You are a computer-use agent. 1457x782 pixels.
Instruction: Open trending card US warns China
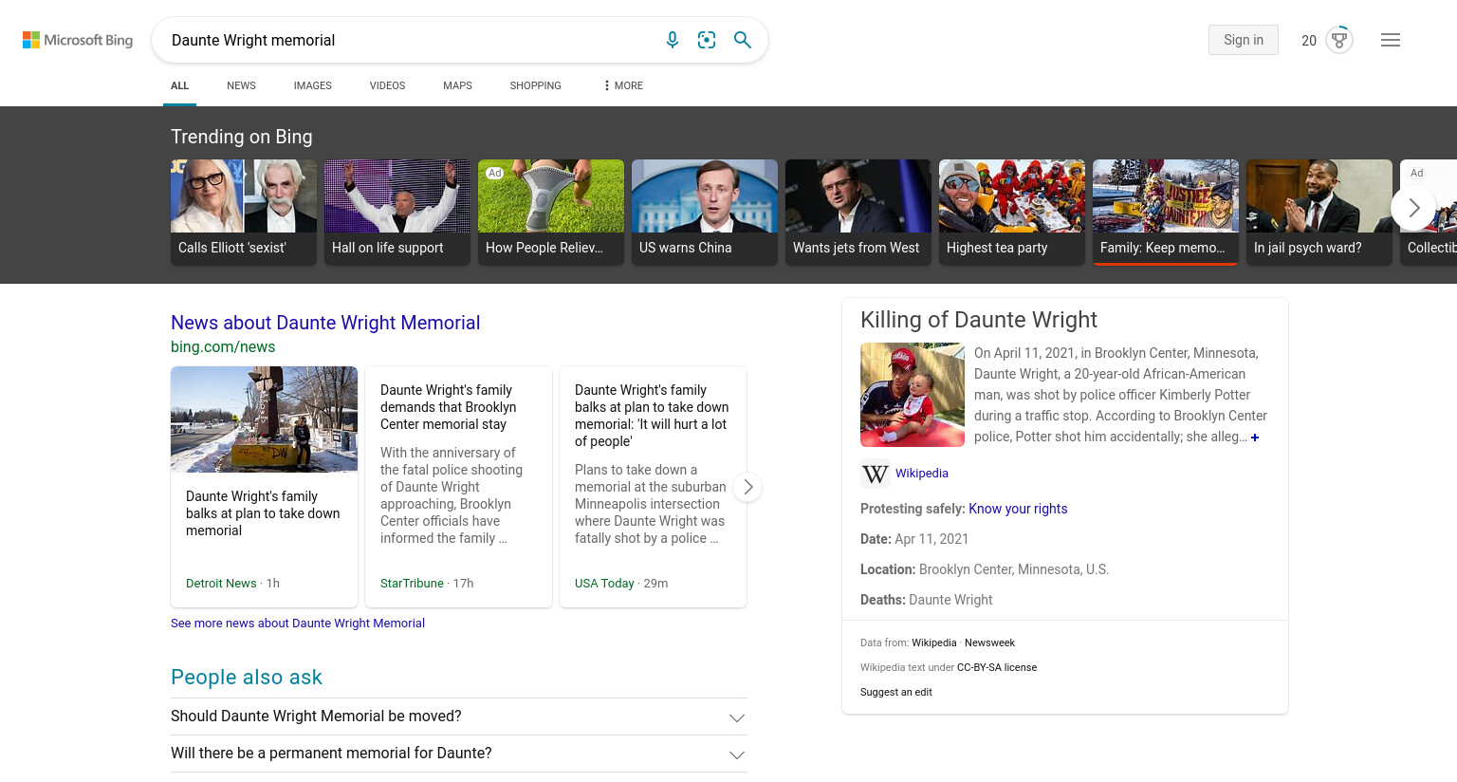pyautogui.click(x=705, y=212)
